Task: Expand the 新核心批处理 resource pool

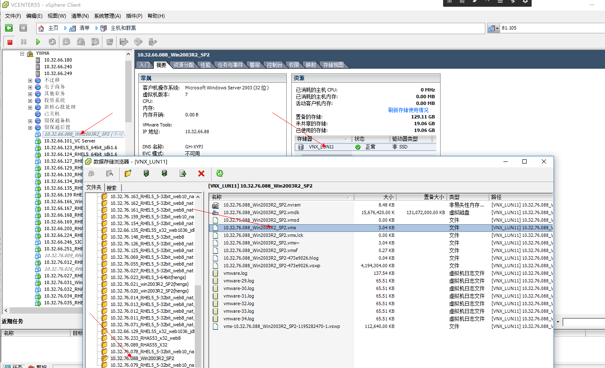Action: tap(30, 107)
